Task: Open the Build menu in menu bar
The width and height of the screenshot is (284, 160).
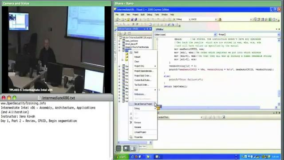Action: (x=142, y=15)
